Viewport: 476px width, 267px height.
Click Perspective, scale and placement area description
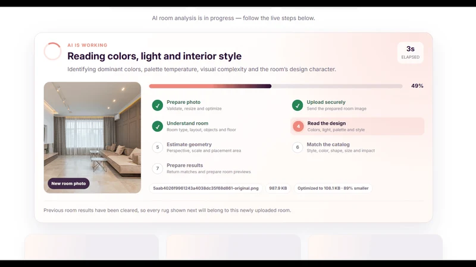(x=203, y=151)
